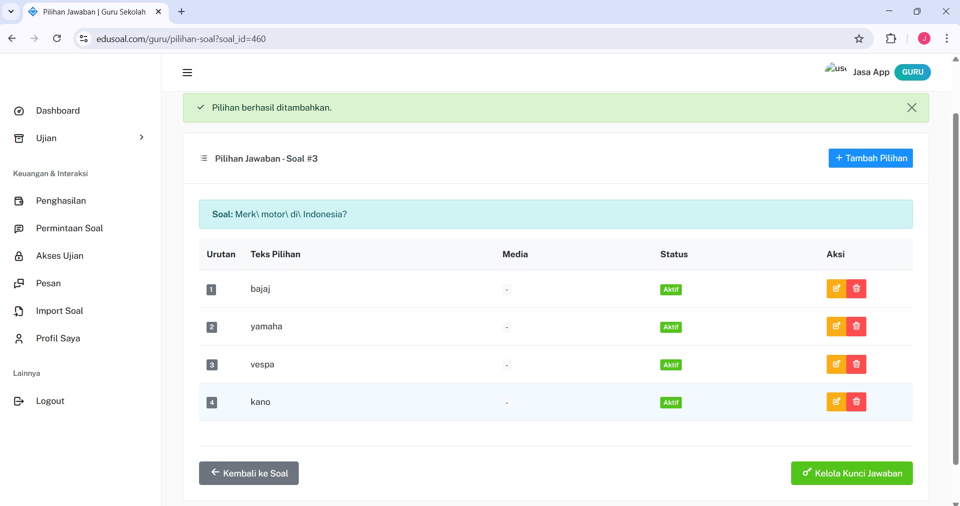The image size is (960, 506).
Task: Open the tab search dropdown arrow
Action: pos(11,12)
